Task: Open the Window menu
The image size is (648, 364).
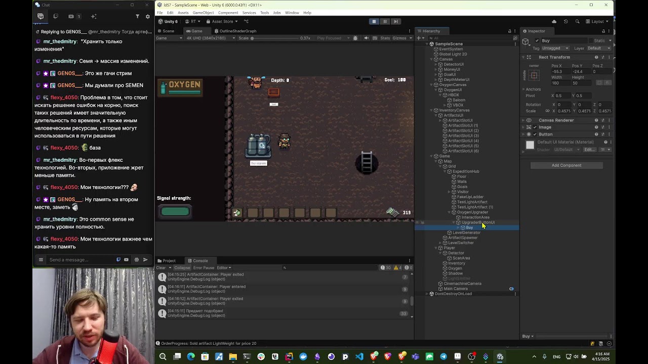Action: [x=292, y=13]
